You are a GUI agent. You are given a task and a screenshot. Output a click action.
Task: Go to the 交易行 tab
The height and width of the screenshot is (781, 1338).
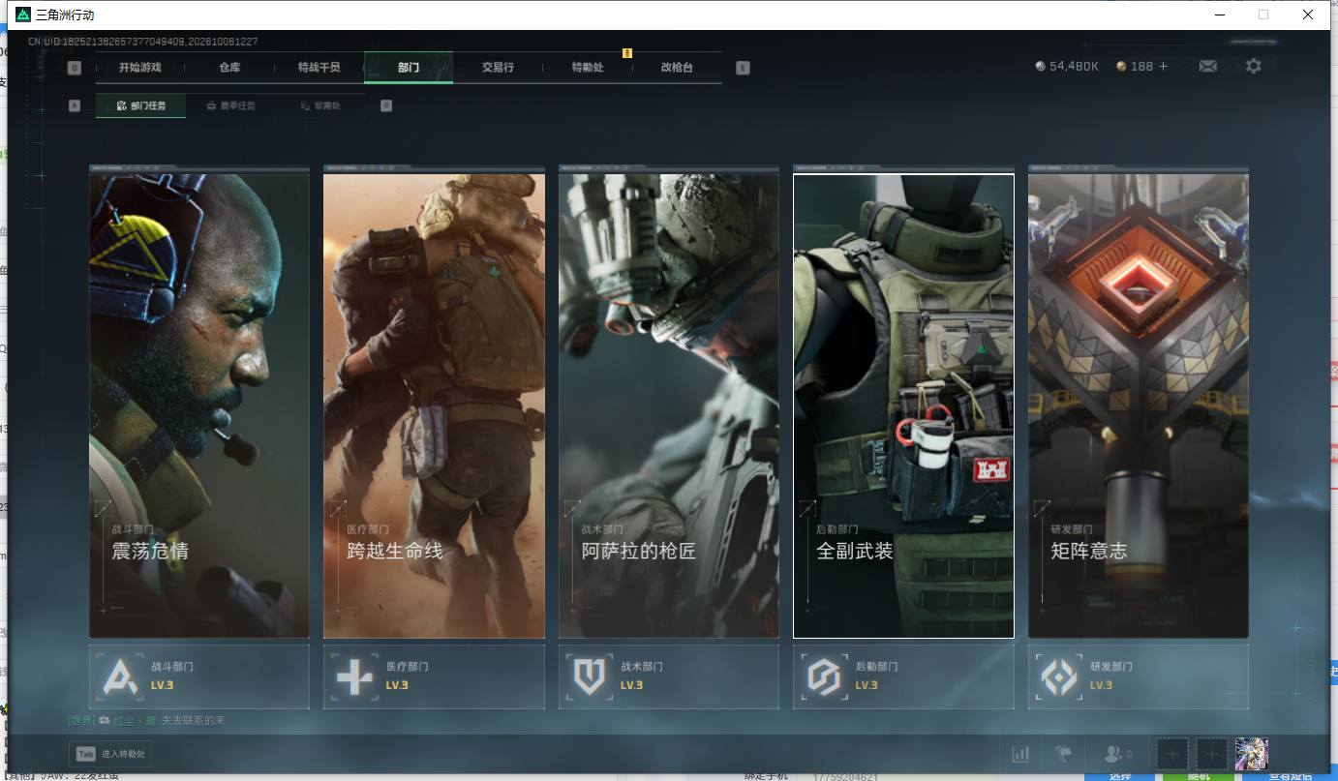pyautogui.click(x=498, y=68)
